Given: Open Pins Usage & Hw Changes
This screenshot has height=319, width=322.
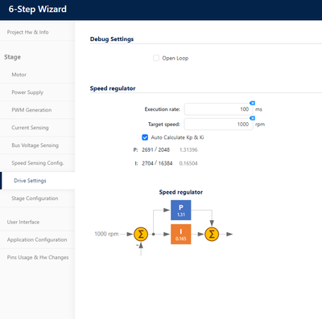Looking at the screenshot, I should click(37, 257).
